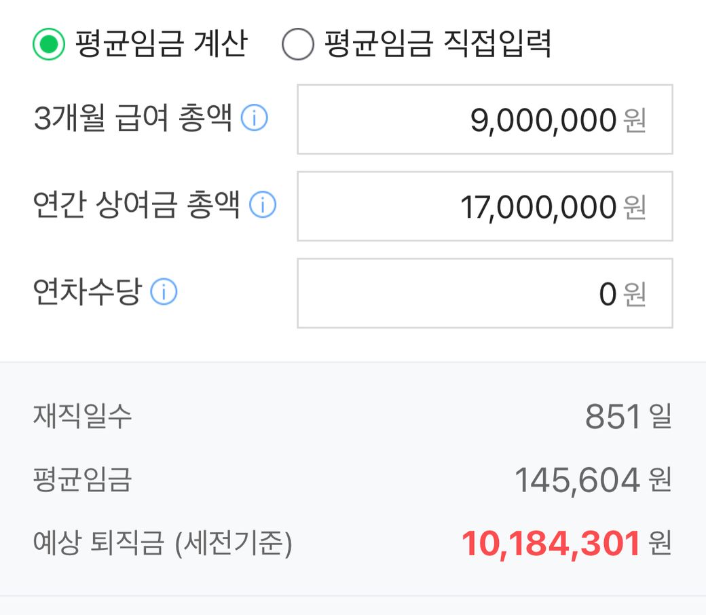
Task: Show info tooltip for 연간 상여금 총액
Action: (263, 205)
